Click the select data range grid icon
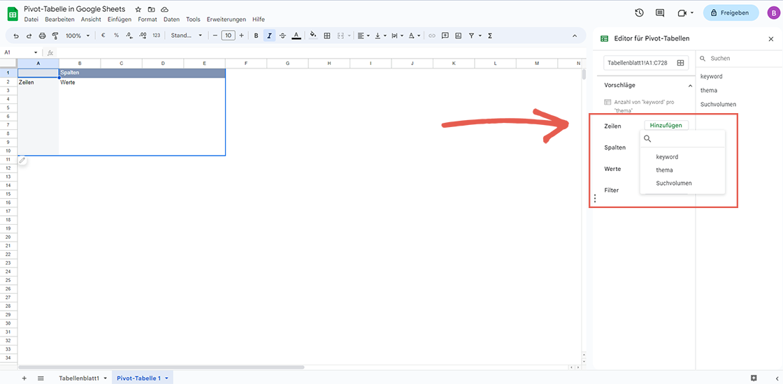This screenshot has width=783, height=384. pos(680,63)
